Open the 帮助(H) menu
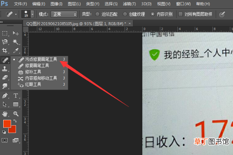Viewport: 233px width, 155px height. pyautogui.click(x=203, y=4)
